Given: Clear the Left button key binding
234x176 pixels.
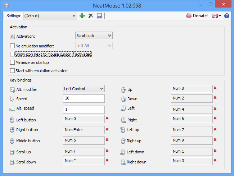Looking at the screenshot, I should pos(107,118).
